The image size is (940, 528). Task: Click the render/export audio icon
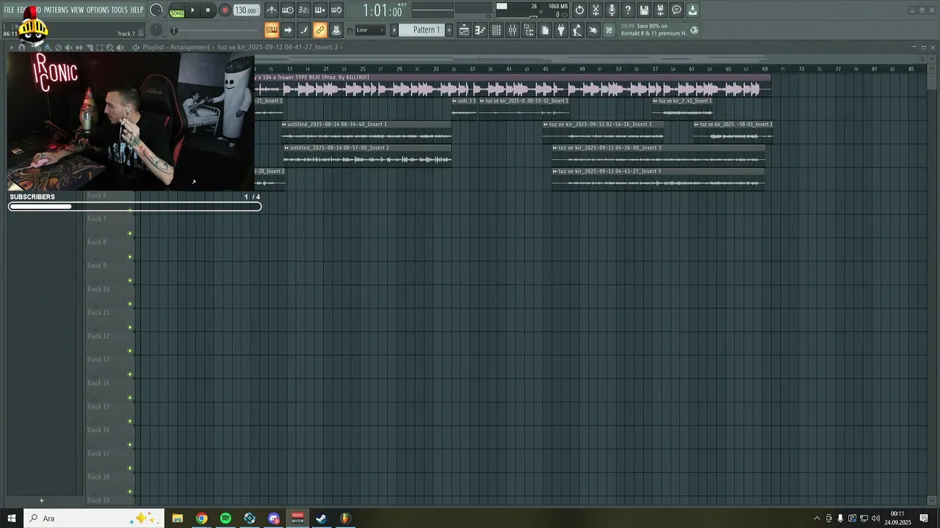(660, 10)
